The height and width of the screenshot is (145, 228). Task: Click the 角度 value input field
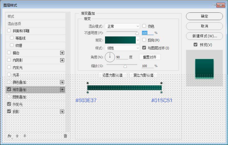pyautogui.click(x=122, y=57)
